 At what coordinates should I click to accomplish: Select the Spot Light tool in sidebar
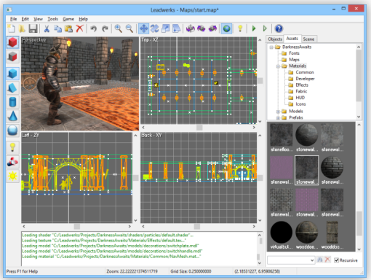pos(12,162)
